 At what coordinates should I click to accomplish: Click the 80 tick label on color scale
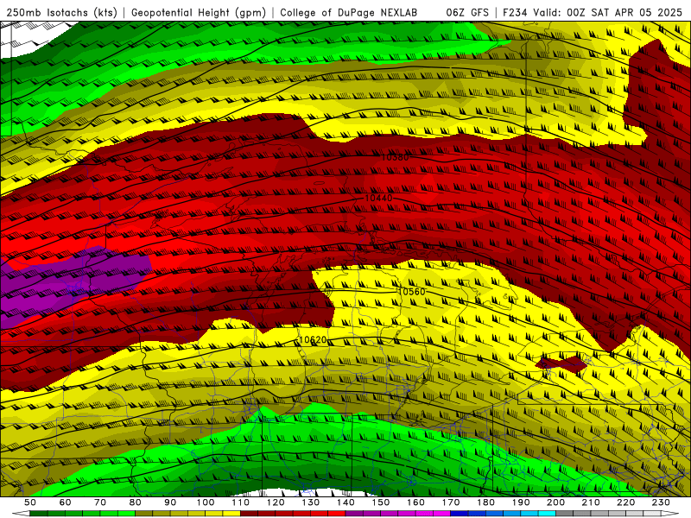[x=136, y=502]
